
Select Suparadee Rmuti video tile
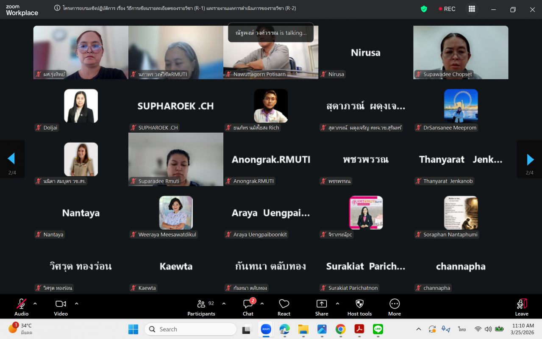pos(176,159)
